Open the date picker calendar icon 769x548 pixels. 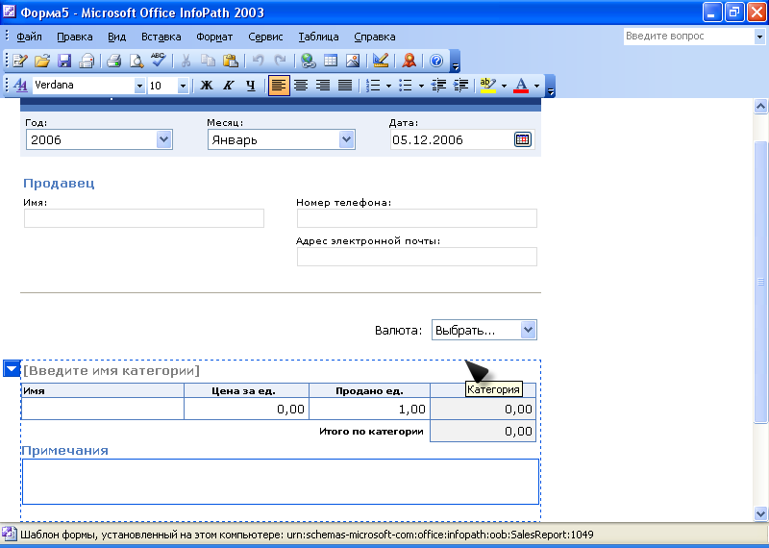click(522, 139)
